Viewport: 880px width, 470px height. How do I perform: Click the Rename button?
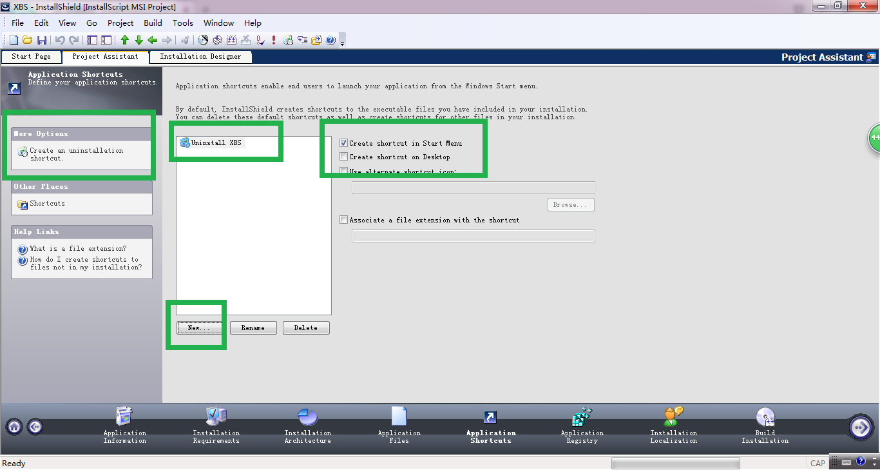253,328
